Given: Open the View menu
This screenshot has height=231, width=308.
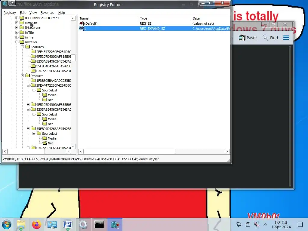Looking at the screenshot, I should coord(33,13).
